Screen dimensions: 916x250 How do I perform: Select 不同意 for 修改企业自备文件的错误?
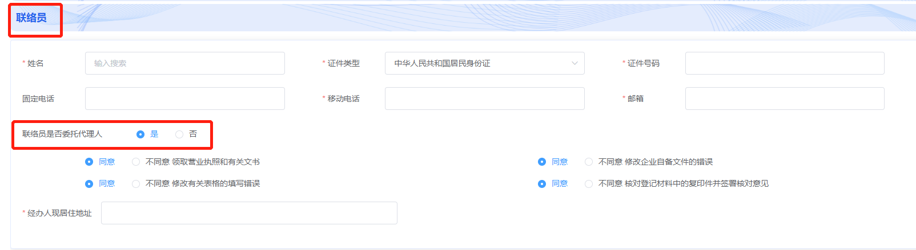589,162
